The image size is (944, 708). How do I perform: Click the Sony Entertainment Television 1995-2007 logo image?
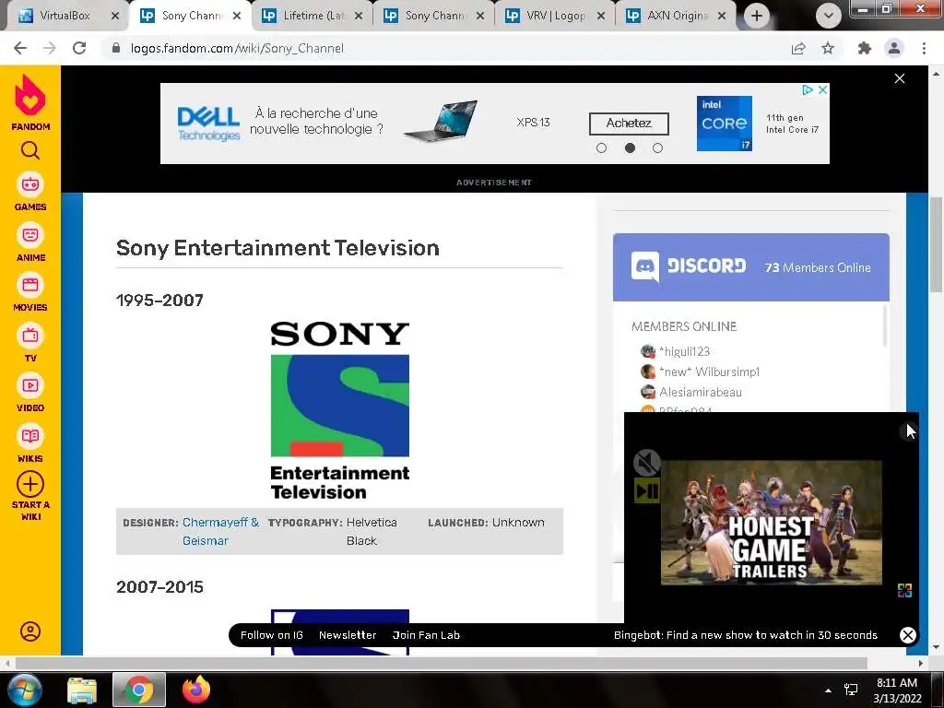pos(339,410)
